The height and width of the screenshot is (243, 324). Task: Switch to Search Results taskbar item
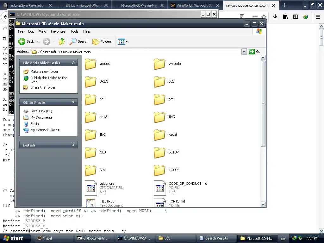[216, 238]
